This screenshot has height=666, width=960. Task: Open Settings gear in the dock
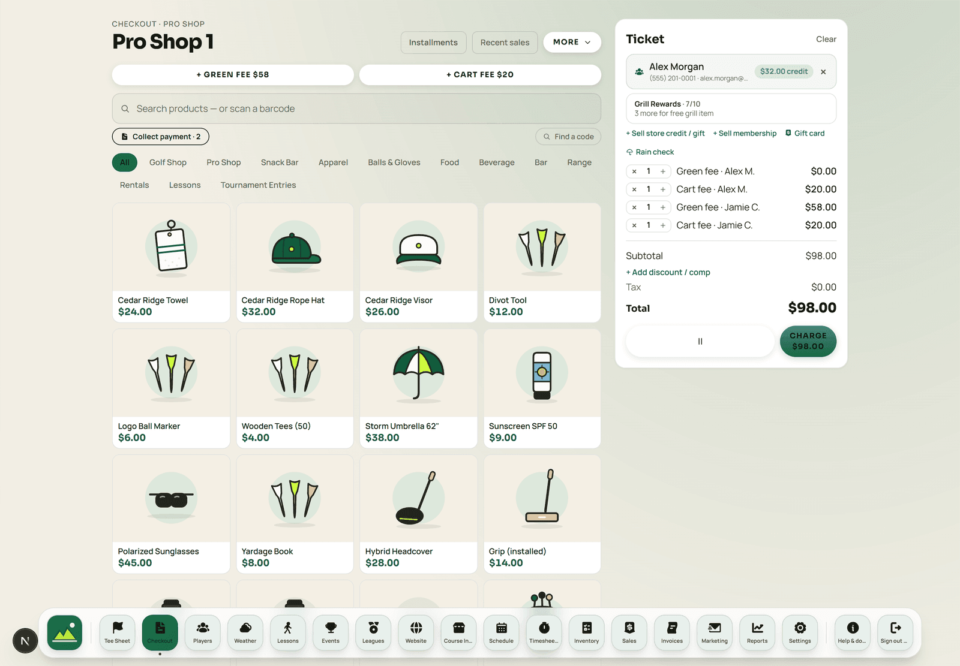pos(800,632)
